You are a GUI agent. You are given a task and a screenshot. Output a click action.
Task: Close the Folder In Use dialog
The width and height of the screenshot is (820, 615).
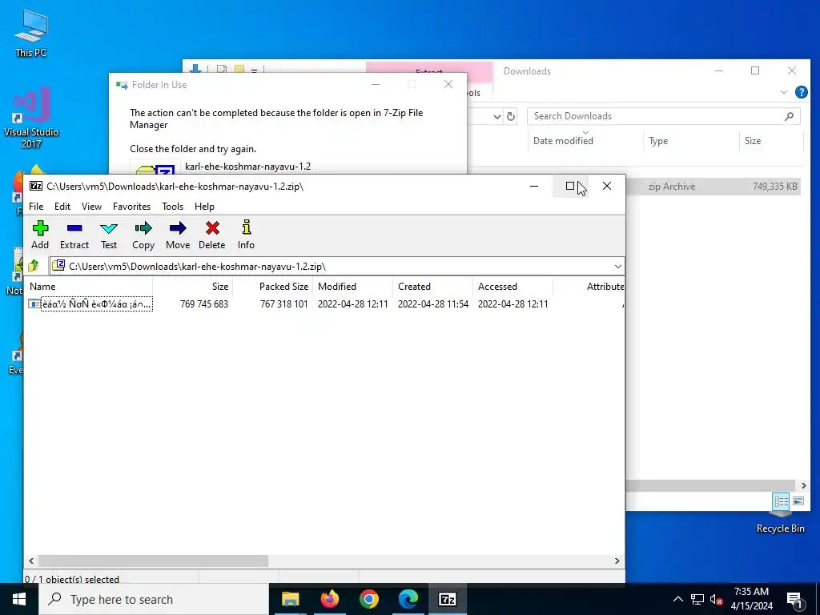click(448, 84)
